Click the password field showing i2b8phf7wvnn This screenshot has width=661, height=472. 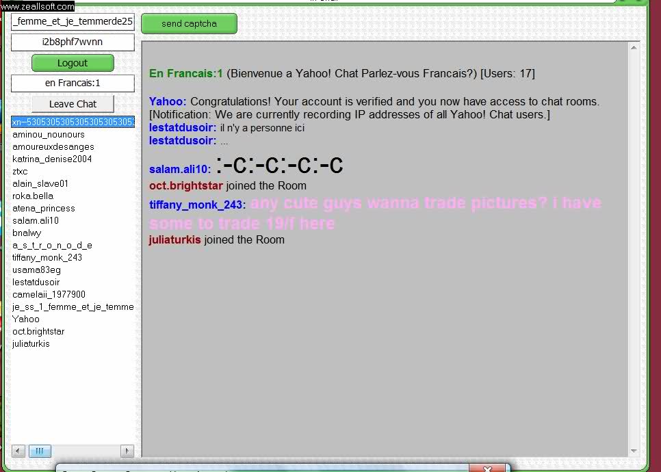coord(73,42)
